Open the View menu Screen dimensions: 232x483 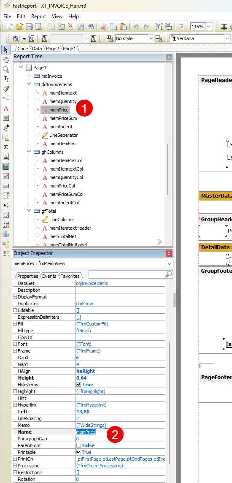(57, 16)
